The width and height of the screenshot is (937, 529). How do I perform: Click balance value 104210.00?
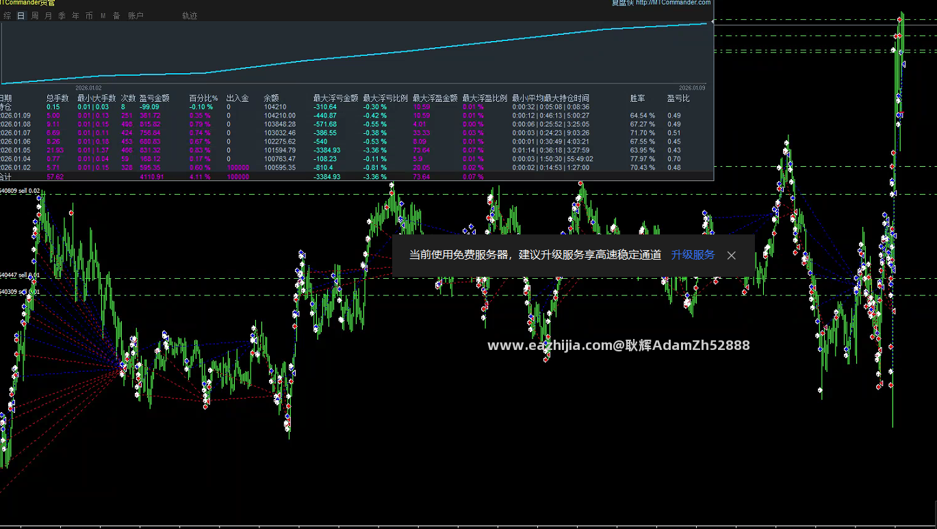click(279, 116)
